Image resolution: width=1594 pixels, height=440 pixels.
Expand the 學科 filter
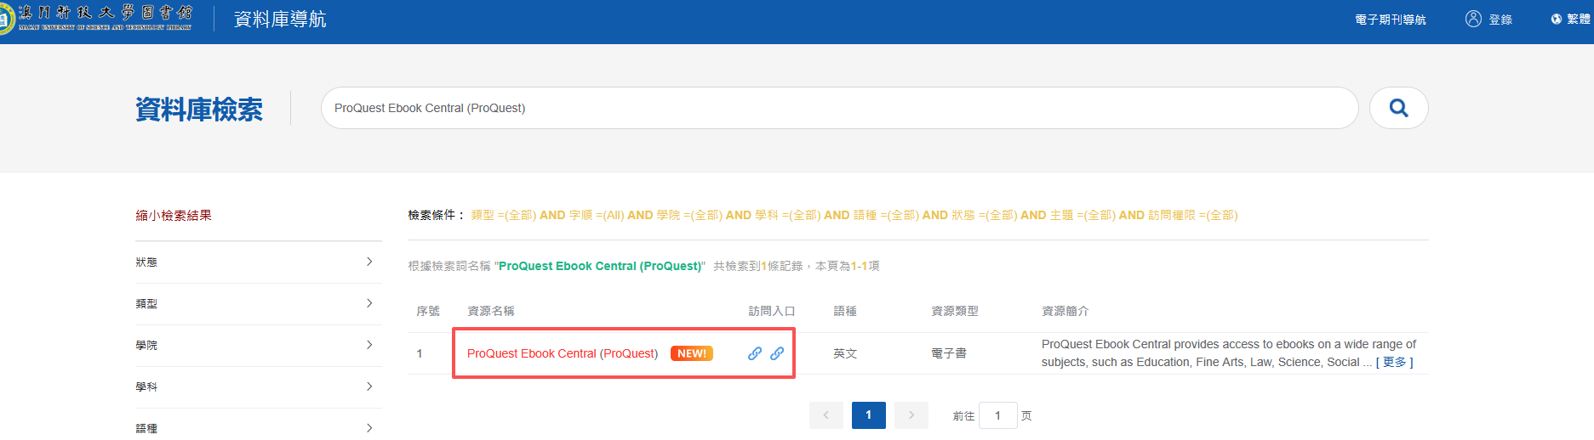(x=369, y=386)
